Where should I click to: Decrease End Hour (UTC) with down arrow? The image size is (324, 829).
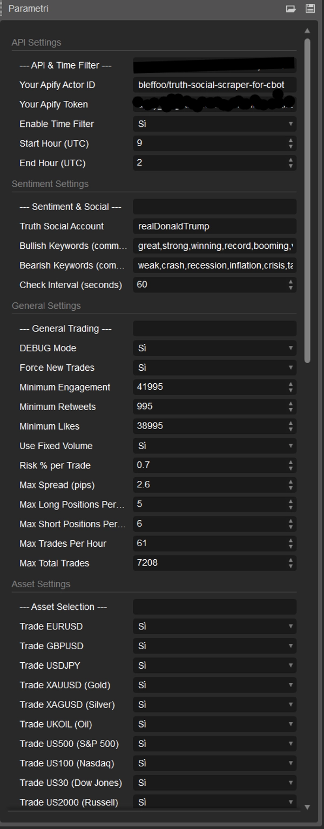click(x=291, y=166)
